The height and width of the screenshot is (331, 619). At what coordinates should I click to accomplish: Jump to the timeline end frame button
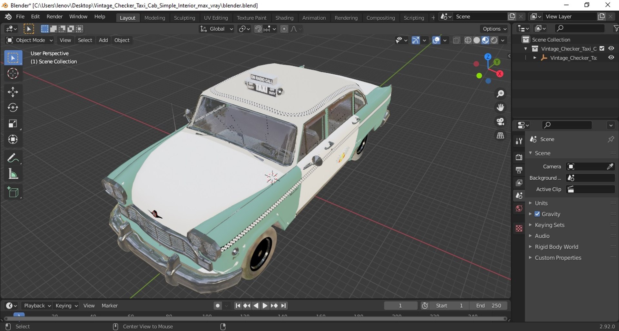[283, 306]
